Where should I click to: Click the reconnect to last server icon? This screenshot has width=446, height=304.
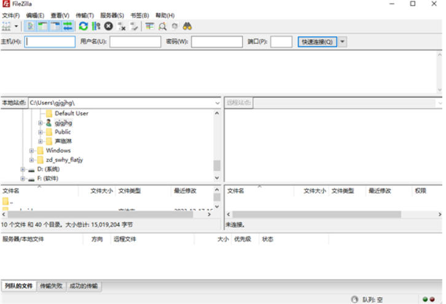pos(134,26)
